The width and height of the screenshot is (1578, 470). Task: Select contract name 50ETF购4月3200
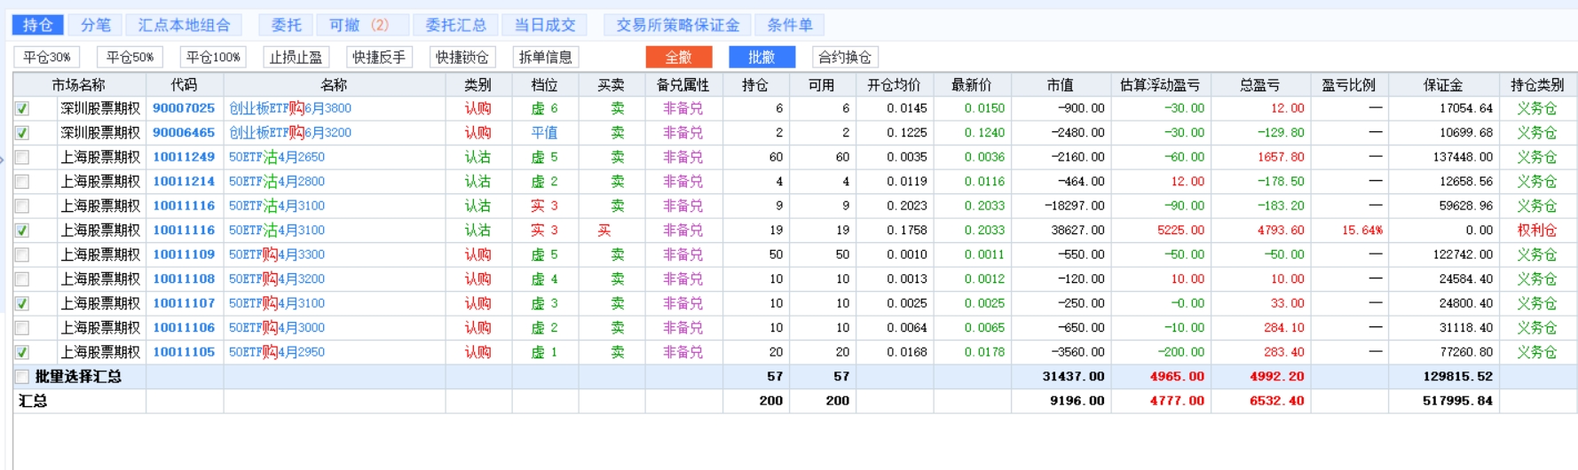(277, 279)
